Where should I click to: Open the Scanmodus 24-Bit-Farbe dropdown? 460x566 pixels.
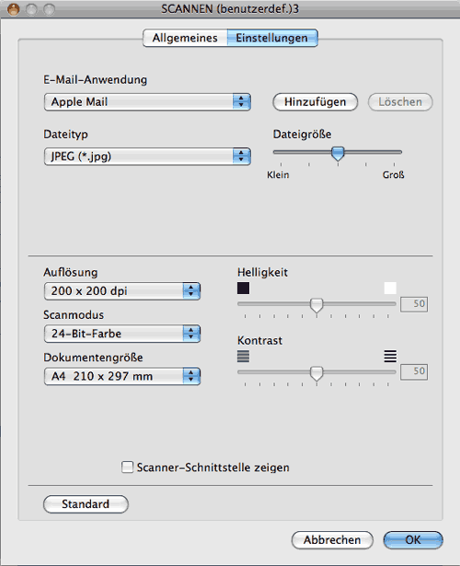tap(122, 334)
